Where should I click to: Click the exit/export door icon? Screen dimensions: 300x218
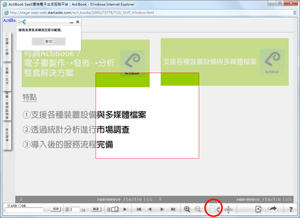coord(259,209)
